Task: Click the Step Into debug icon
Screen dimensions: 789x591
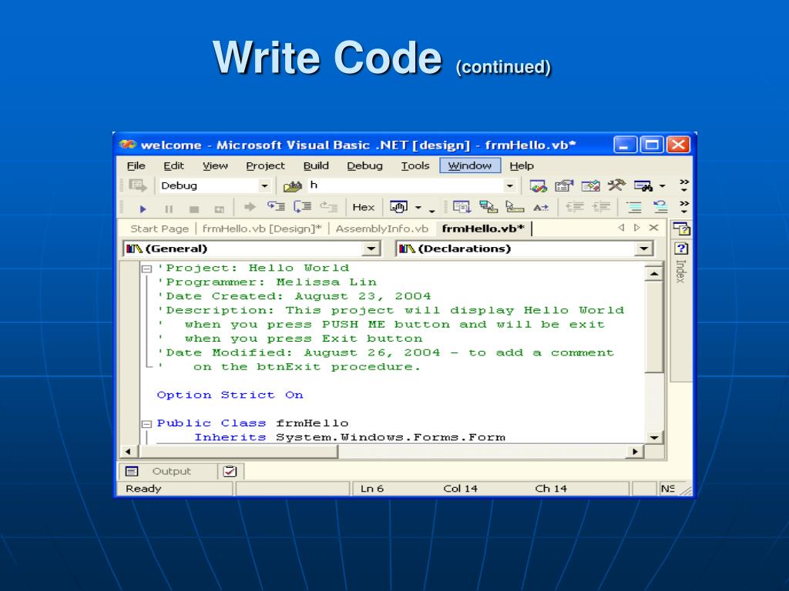Action: pos(277,206)
